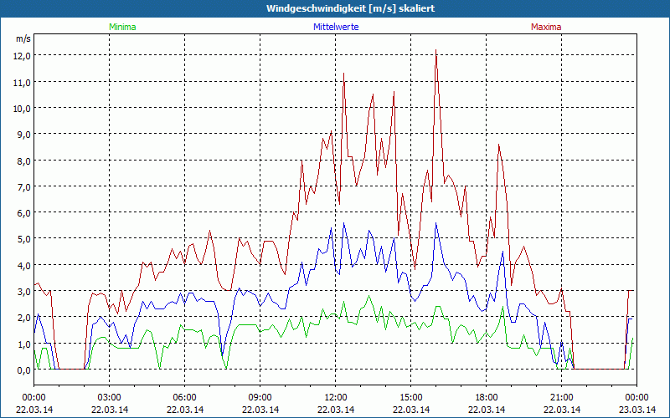Click the 10,0 y-axis value
Viewport: 670px width, 418px height.
point(23,109)
